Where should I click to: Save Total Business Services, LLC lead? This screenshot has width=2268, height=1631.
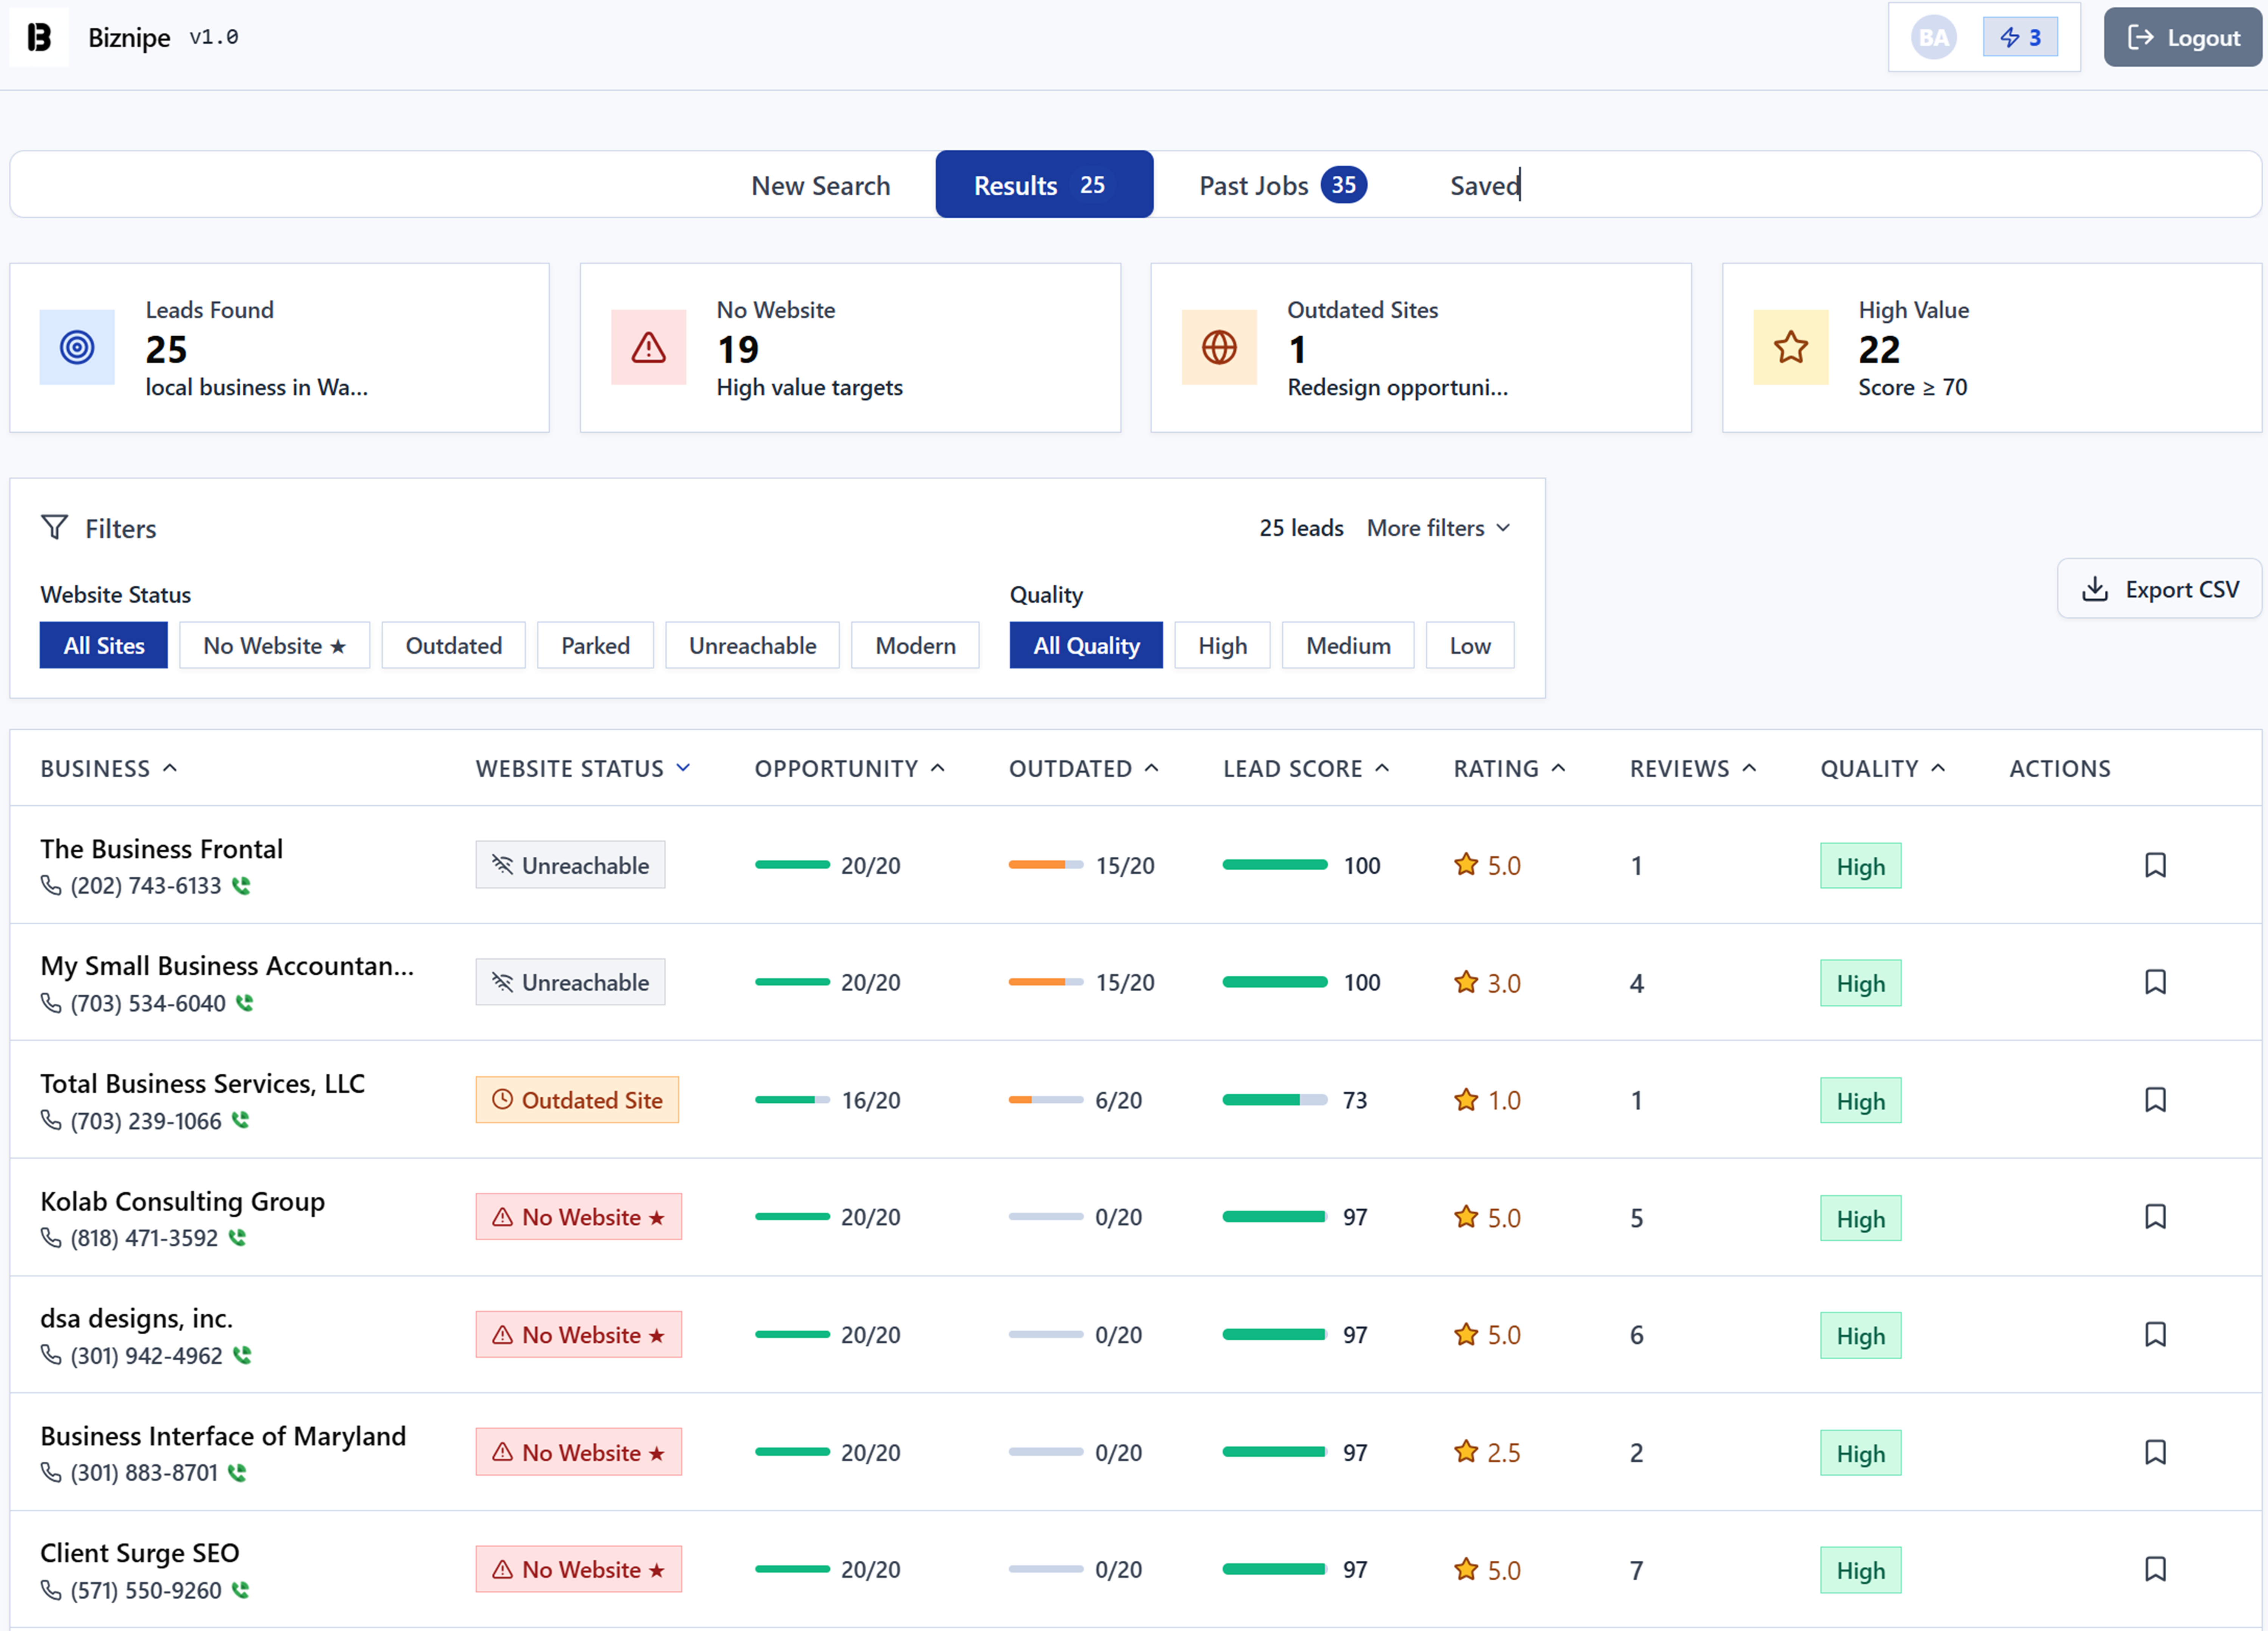2155,1100
